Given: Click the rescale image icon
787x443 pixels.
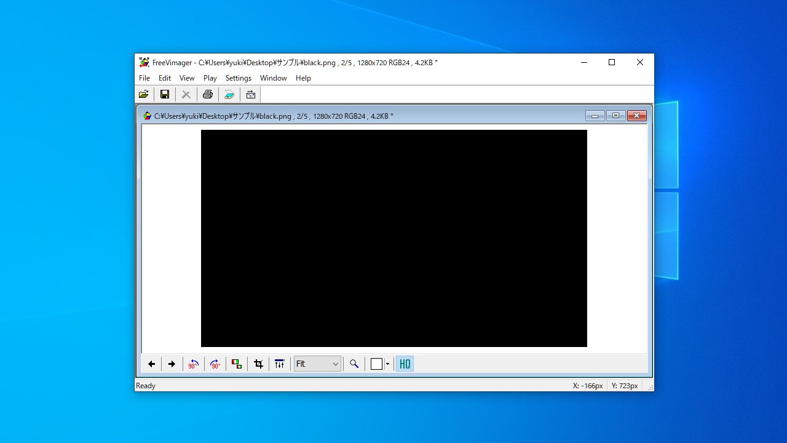Looking at the screenshot, I should point(237,364).
